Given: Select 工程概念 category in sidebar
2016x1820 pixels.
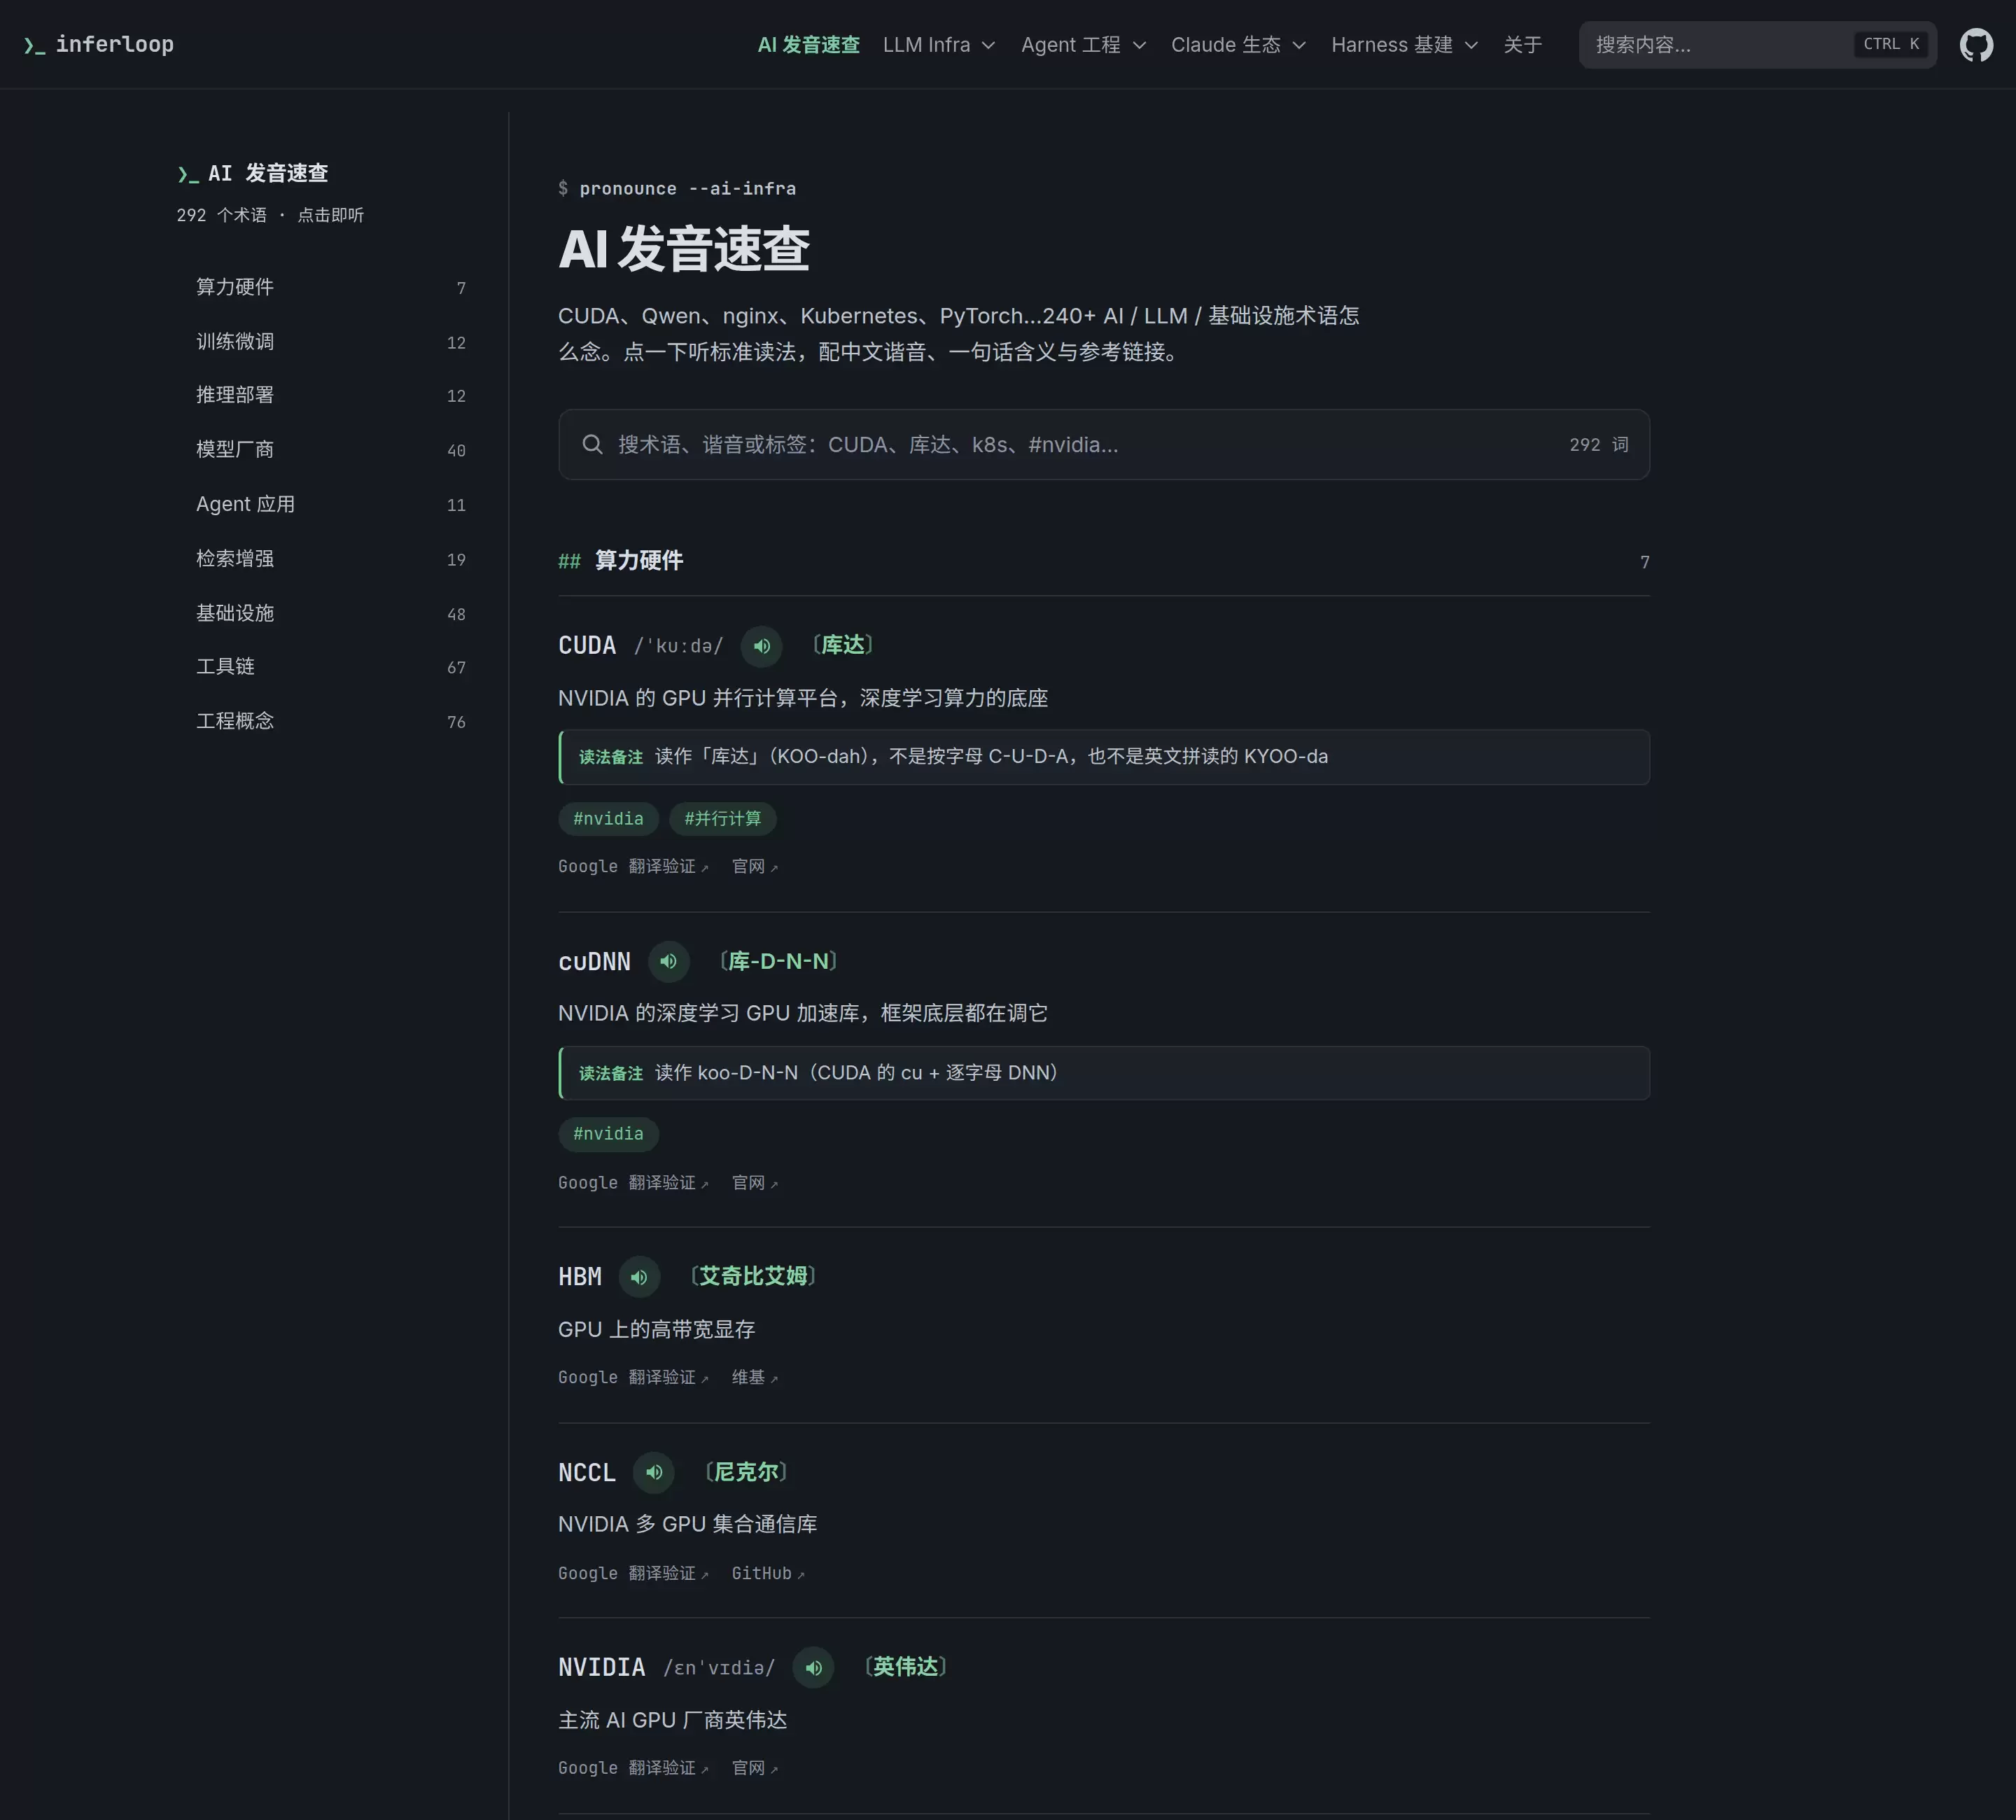Looking at the screenshot, I should click(x=331, y=721).
